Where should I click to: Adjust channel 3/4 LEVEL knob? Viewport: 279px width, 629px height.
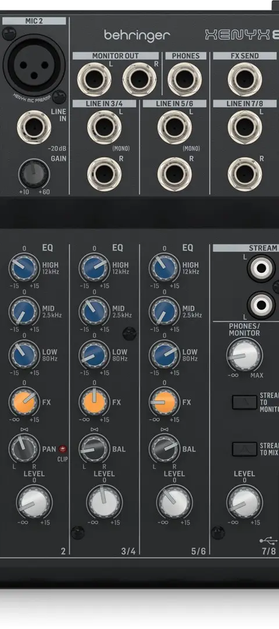tap(105, 501)
